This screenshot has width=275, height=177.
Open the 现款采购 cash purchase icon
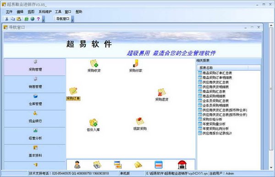click(140, 124)
